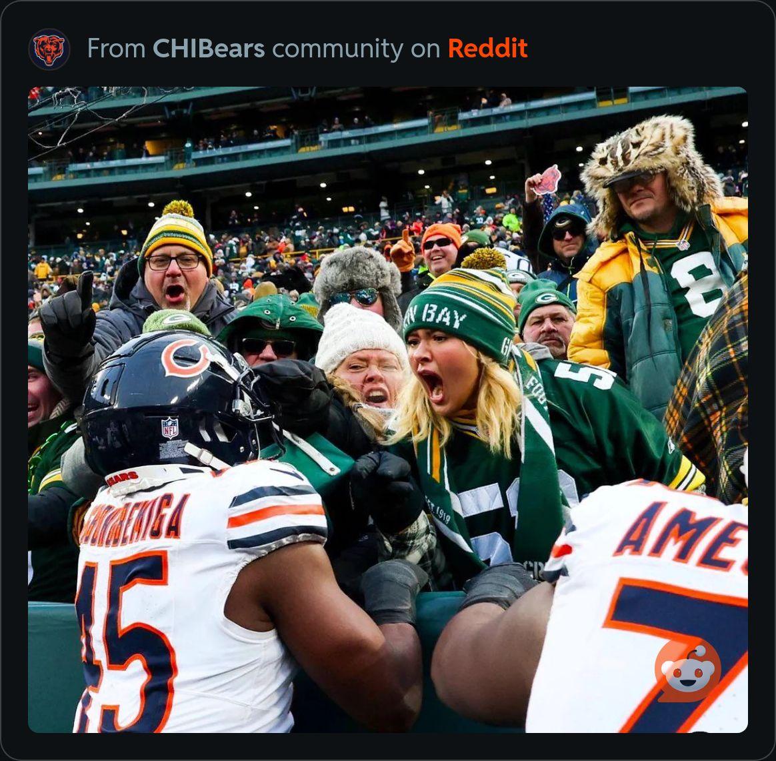Click the raised Bears-head foam sign
The width and height of the screenshot is (776, 761).
(x=547, y=181)
